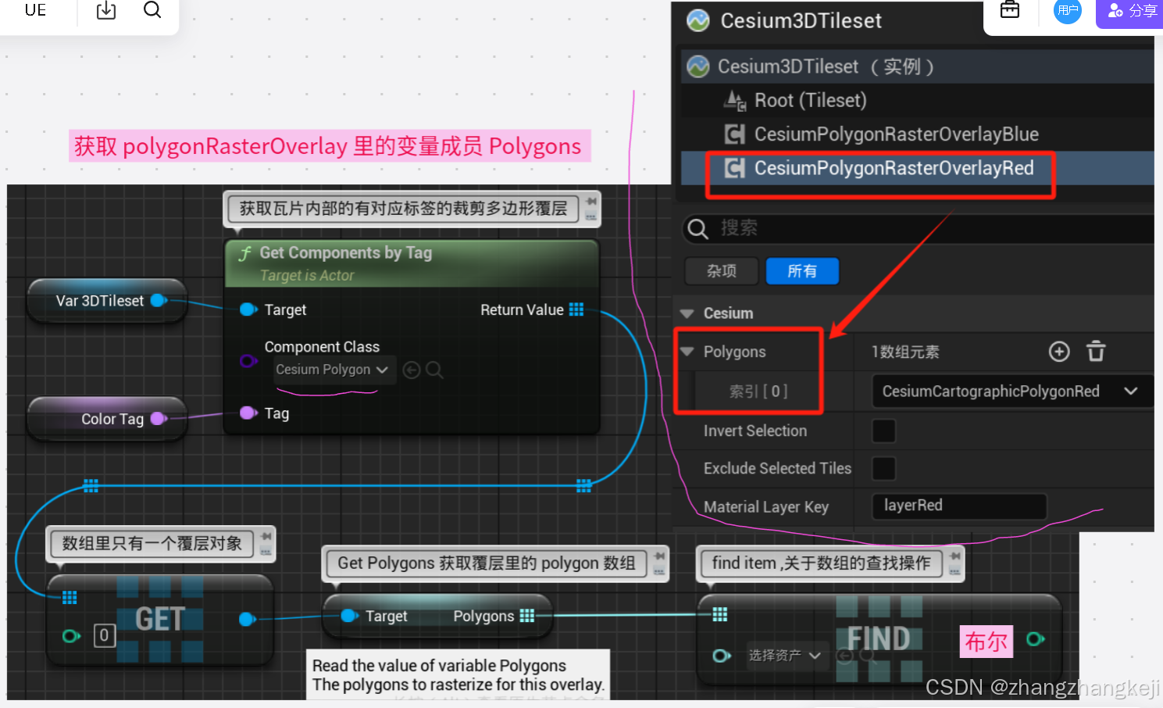
Task: Click the Root (Tileset) hierarchy icon
Action: pos(734,100)
